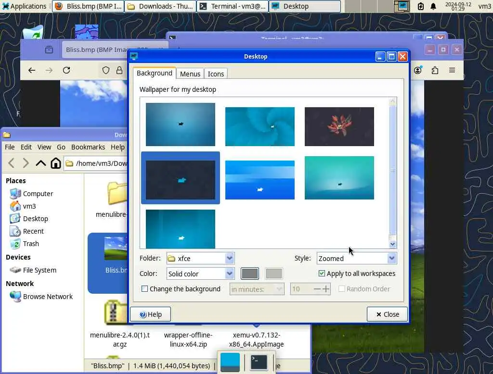Open File menu in Thunar
The width and height of the screenshot is (493, 374).
[x=10, y=147]
